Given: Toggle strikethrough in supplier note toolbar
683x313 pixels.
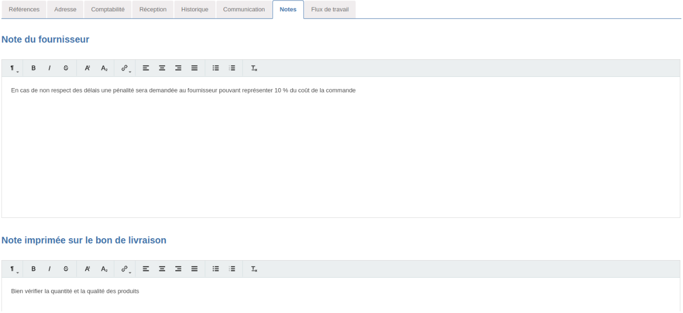Looking at the screenshot, I should [x=66, y=68].
